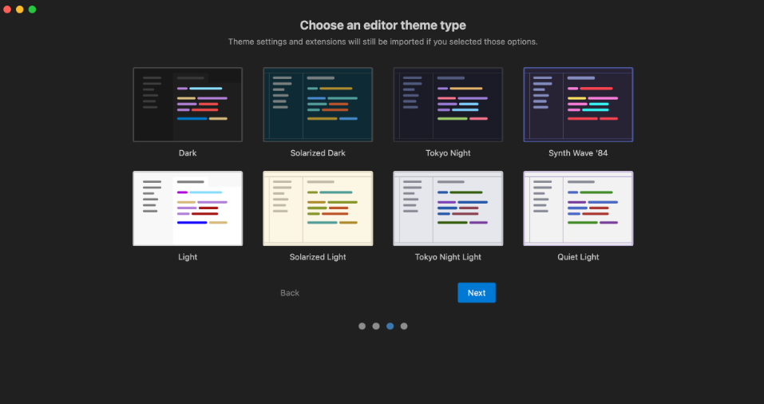Select the Tokyo Night Light theme preview
Screen dimensions: 764x404
point(448,208)
